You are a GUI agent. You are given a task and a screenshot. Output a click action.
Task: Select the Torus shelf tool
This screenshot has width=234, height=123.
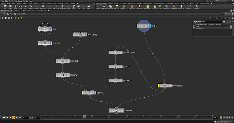(20, 7)
